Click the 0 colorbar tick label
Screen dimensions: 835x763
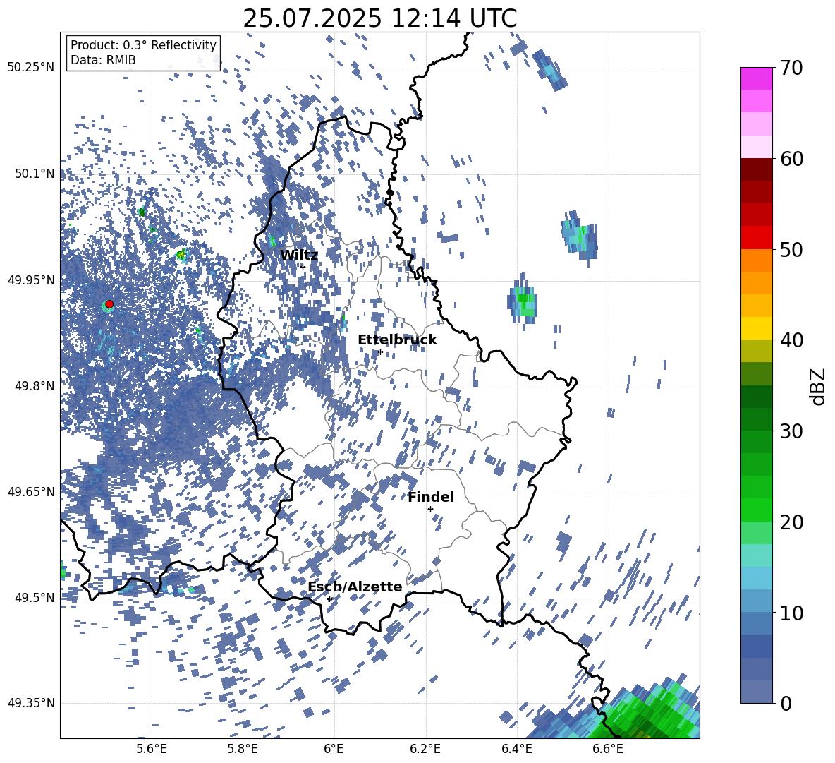click(786, 703)
